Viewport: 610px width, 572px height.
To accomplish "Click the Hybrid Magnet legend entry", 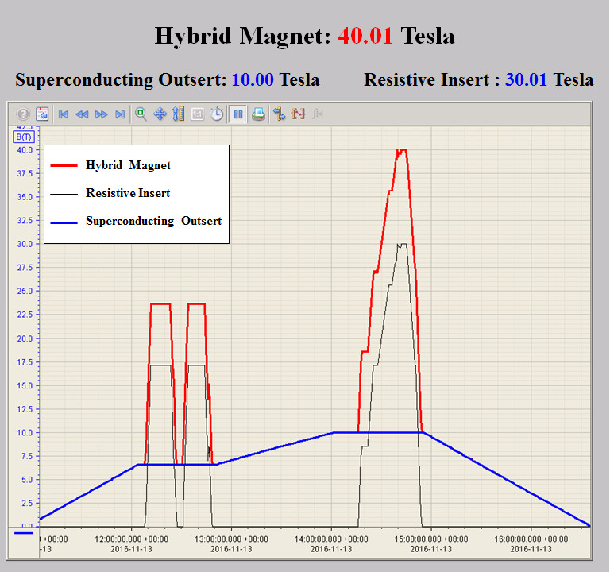I will pyautogui.click(x=128, y=165).
